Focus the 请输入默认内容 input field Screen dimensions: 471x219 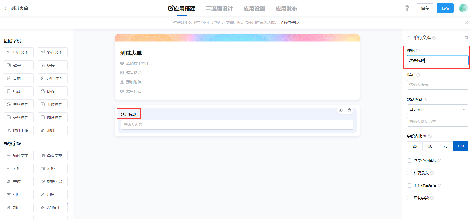click(437, 122)
